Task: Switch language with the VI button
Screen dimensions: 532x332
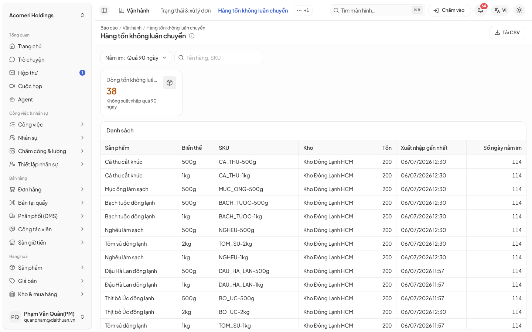Action: pyautogui.click(x=501, y=10)
